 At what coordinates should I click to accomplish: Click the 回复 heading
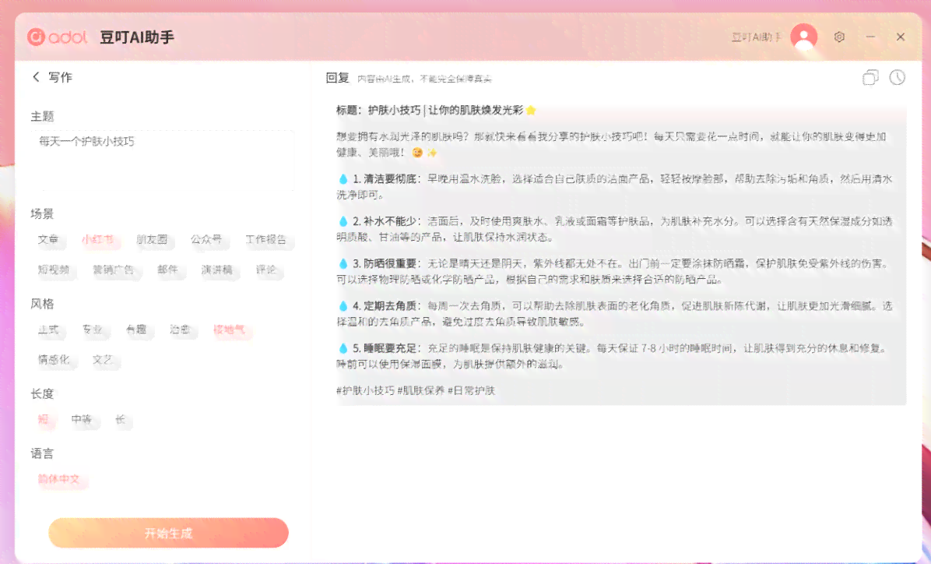point(337,78)
